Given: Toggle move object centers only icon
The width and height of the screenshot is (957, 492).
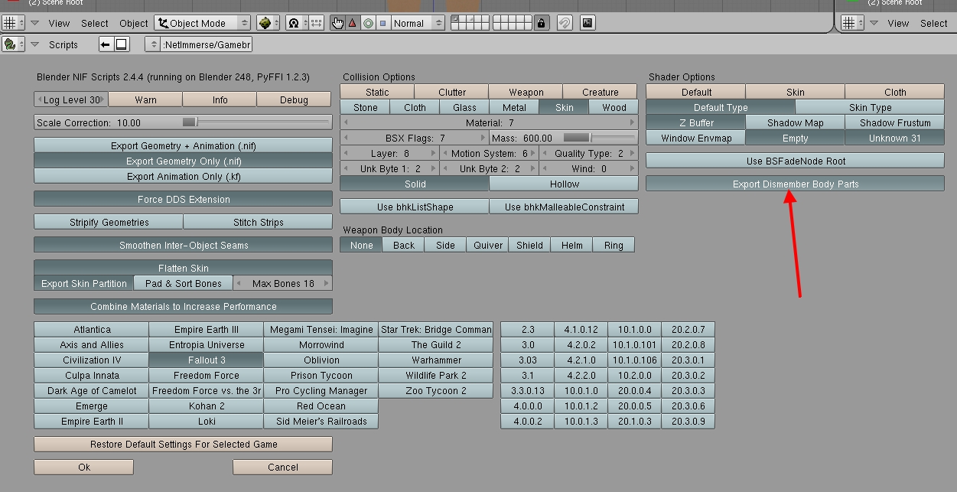Looking at the screenshot, I should (314, 23).
